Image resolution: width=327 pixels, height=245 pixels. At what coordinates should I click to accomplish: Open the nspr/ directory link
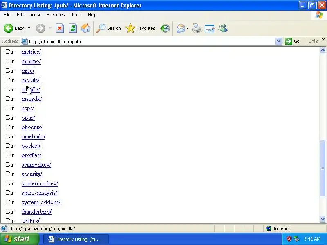[27, 108]
